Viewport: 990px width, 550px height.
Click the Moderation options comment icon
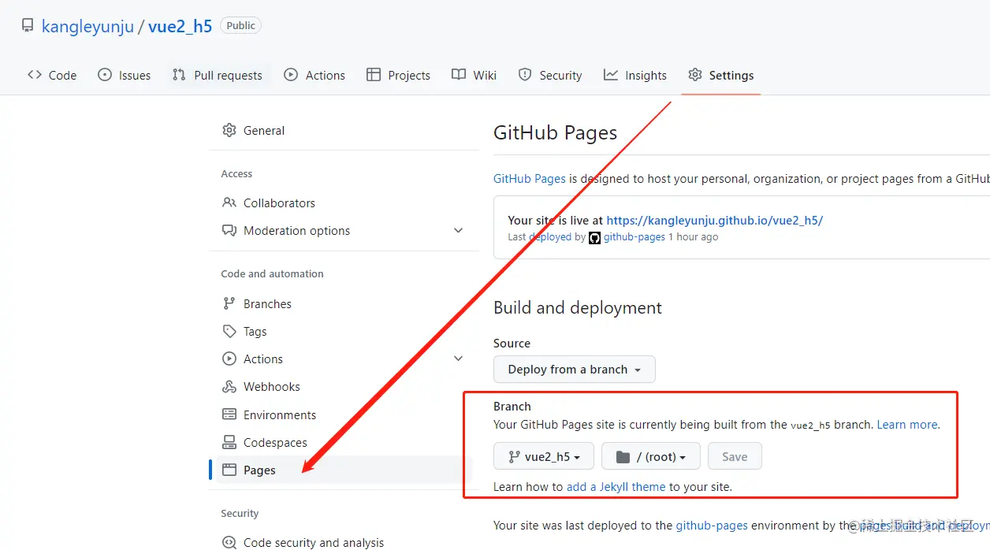tap(229, 230)
